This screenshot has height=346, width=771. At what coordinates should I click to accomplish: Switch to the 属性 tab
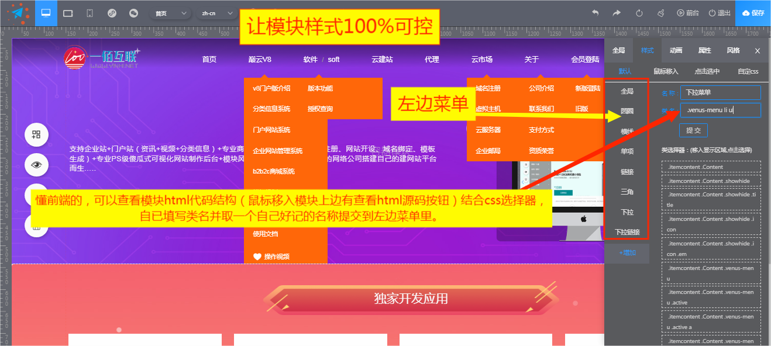(705, 51)
